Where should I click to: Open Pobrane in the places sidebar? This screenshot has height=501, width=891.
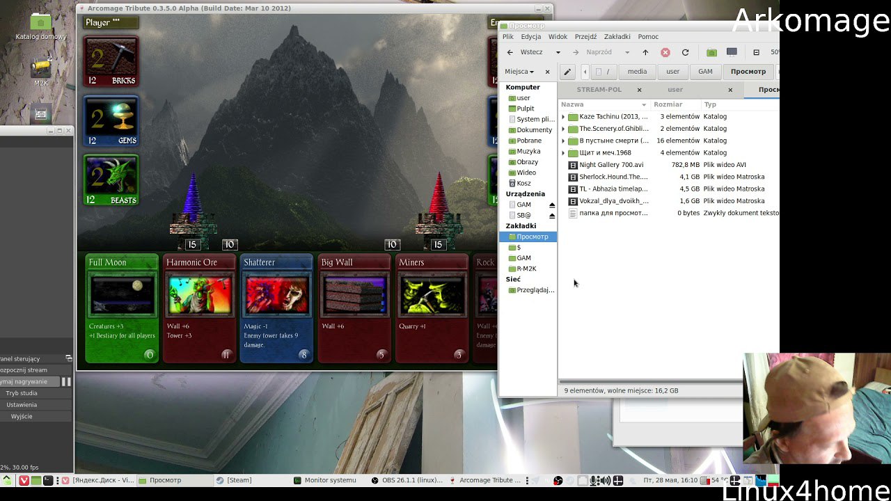[x=529, y=141]
